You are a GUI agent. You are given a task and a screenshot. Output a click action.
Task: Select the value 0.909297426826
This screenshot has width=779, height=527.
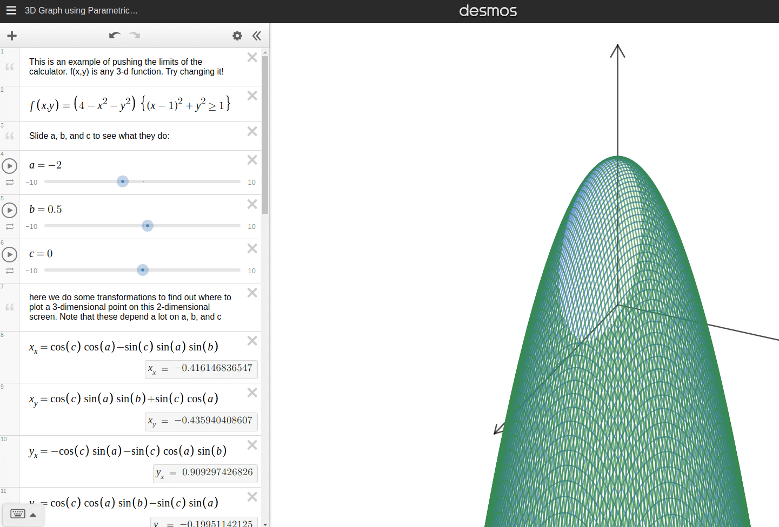pos(217,472)
